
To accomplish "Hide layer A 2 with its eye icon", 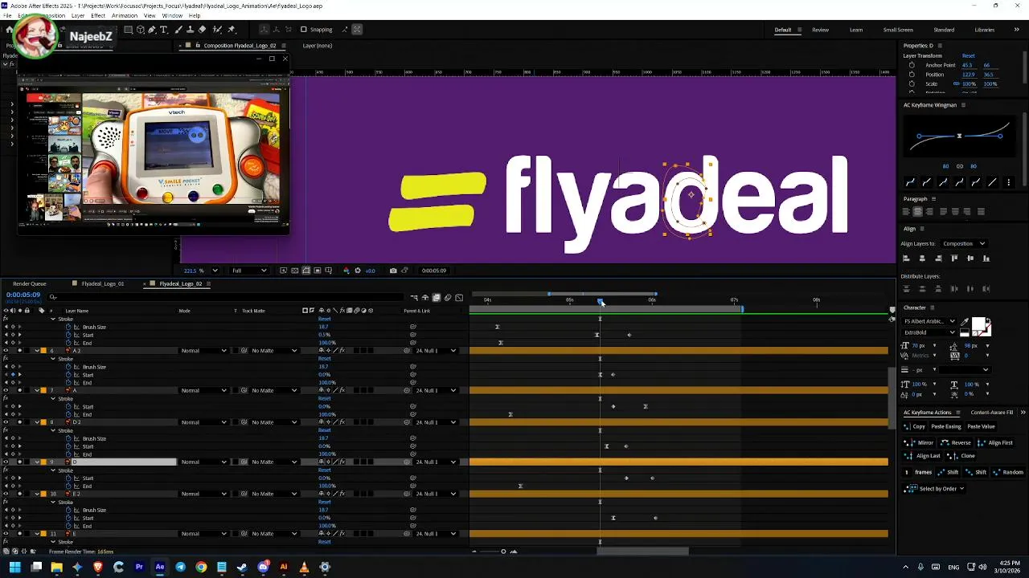I will tap(6, 351).
